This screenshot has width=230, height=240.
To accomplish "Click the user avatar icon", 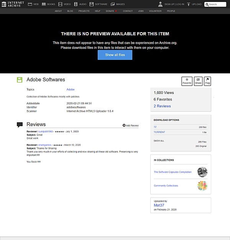I will 160,4.
